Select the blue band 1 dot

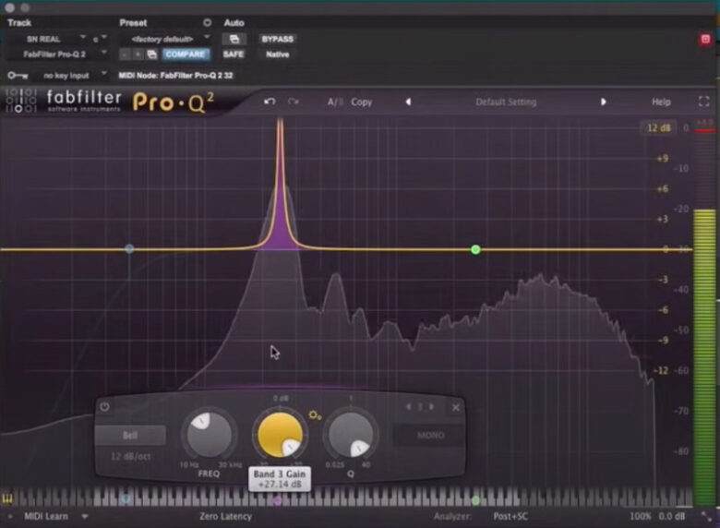click(129, 249)
